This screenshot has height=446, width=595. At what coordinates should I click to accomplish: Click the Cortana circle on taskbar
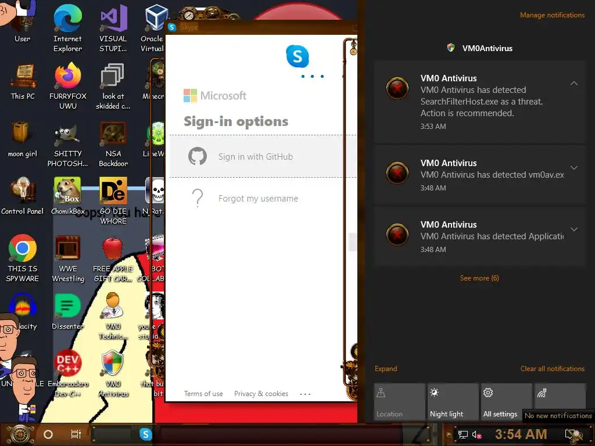pos(48,434)
